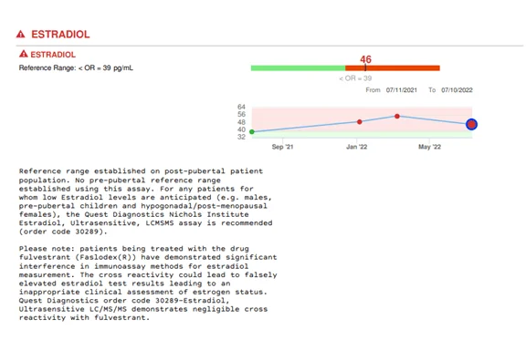Click the large ESTRADIOL heading warning triangle
This screenshot has width=526, height=340.
point(20,34)
